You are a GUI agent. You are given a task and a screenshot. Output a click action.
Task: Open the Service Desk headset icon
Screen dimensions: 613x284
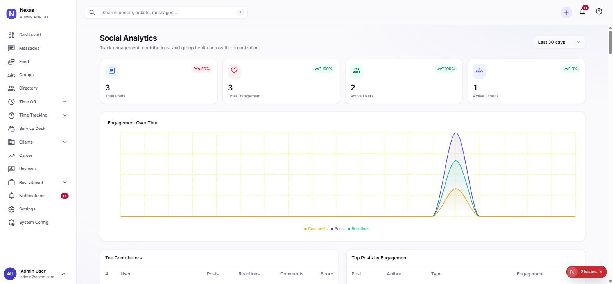11,129
